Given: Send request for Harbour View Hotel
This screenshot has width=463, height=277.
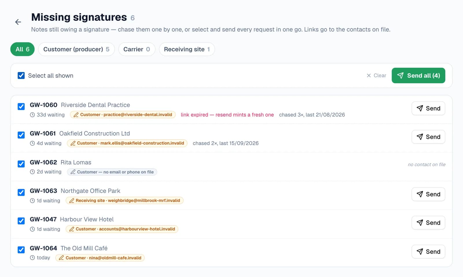Looking at the screenshot, I should tap(428, 223).
